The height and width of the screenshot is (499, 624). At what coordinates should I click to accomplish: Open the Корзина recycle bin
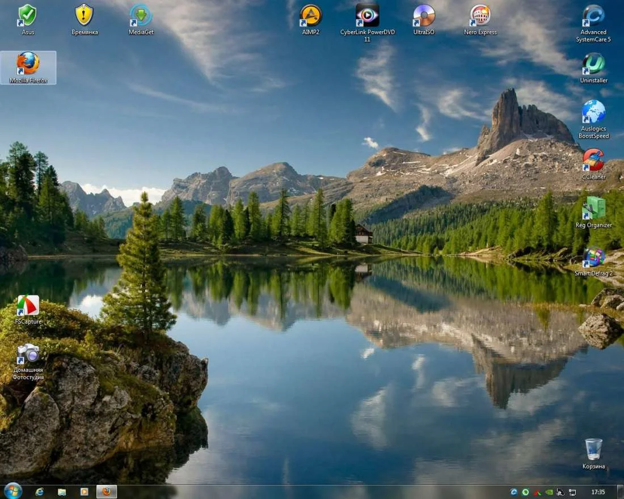pyautogui.click(x=593, y=454)
